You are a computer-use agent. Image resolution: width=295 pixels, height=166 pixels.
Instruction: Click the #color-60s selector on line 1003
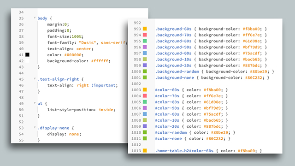click(167, 90)
